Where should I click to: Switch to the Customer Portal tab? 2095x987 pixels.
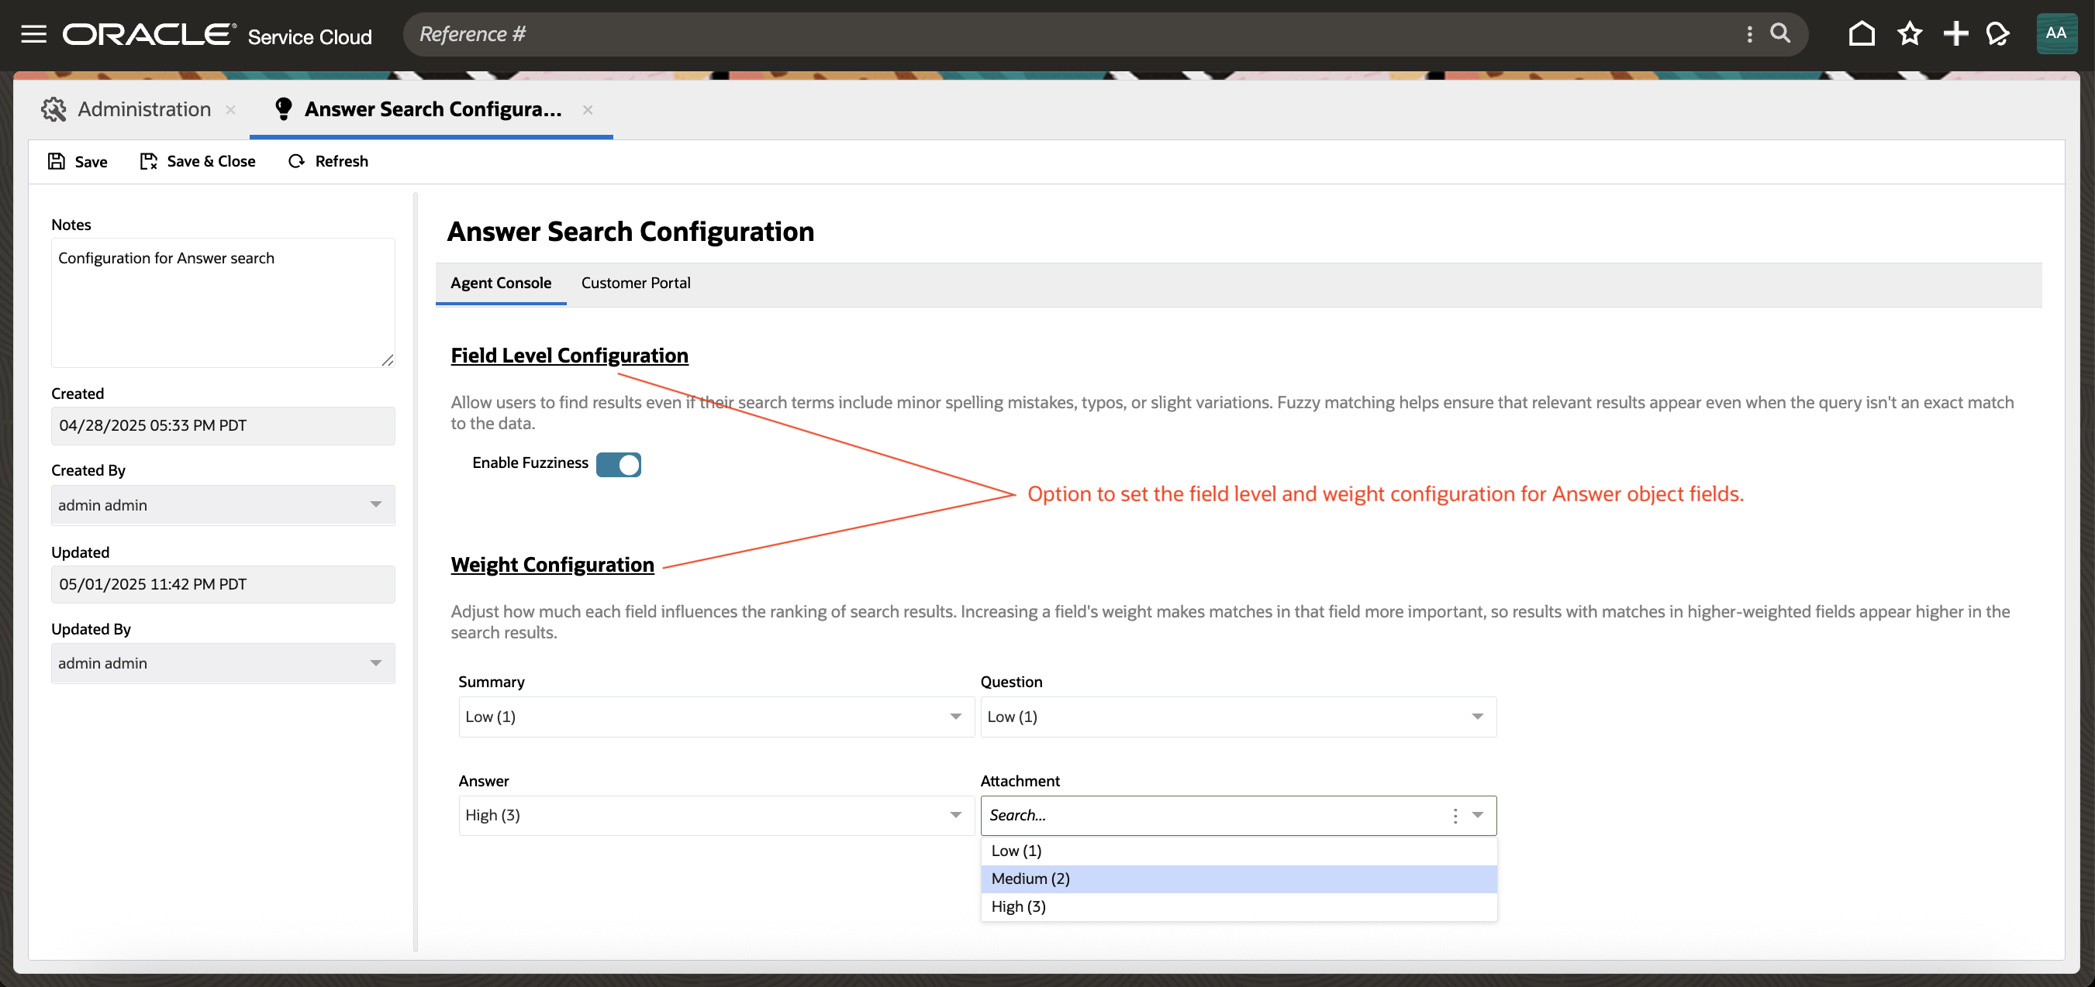coord(635,283)
